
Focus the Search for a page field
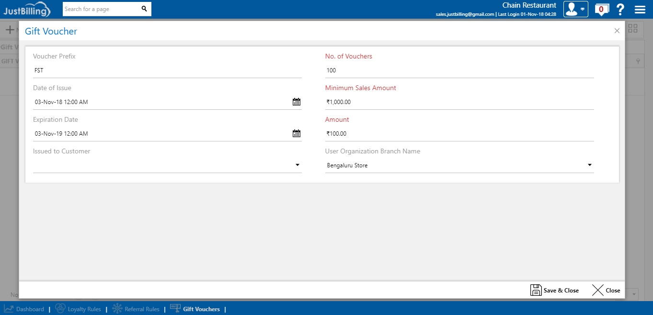(x=102, y=9)
